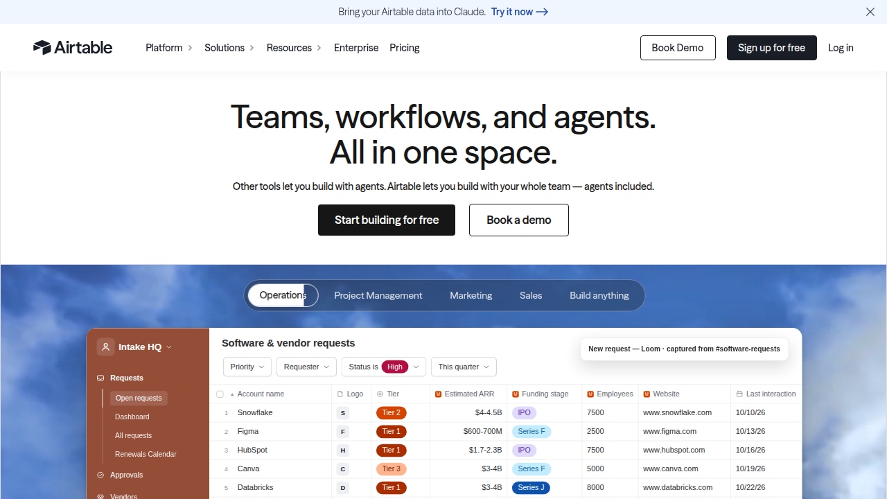
Task: Click the Snowflake logo cell badge
Action: pos(342,412)
